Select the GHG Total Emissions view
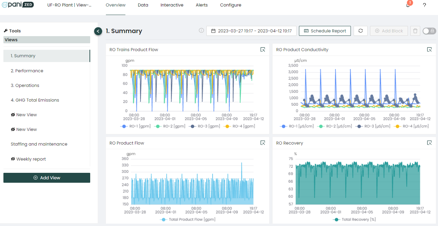This screenshot has height=226, width=438. pyautogui.click(x=35, y=100)
